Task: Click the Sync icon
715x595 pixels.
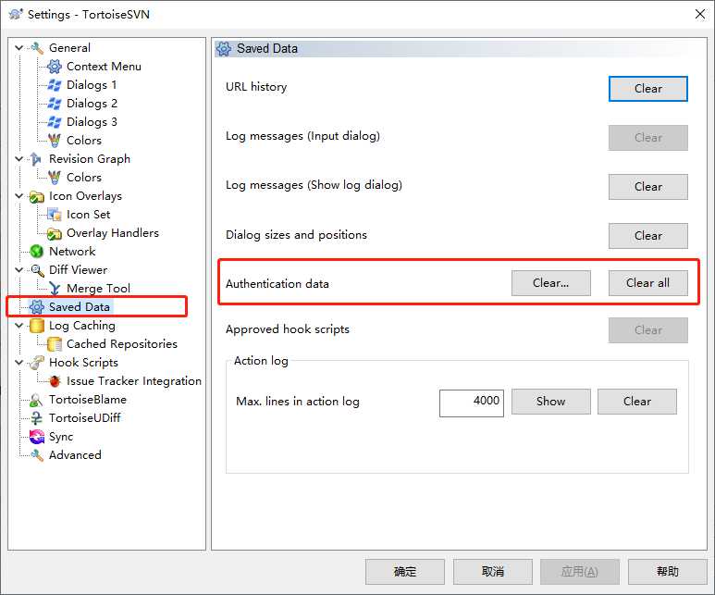Action: (x=36, y=437)
